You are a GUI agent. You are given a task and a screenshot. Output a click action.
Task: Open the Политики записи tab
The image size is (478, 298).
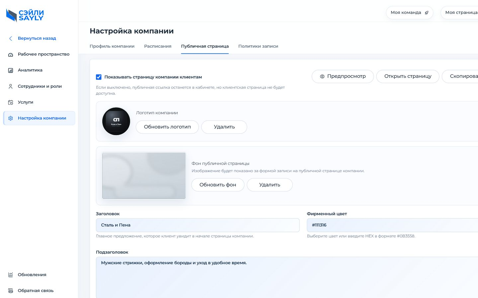point(258,46)
